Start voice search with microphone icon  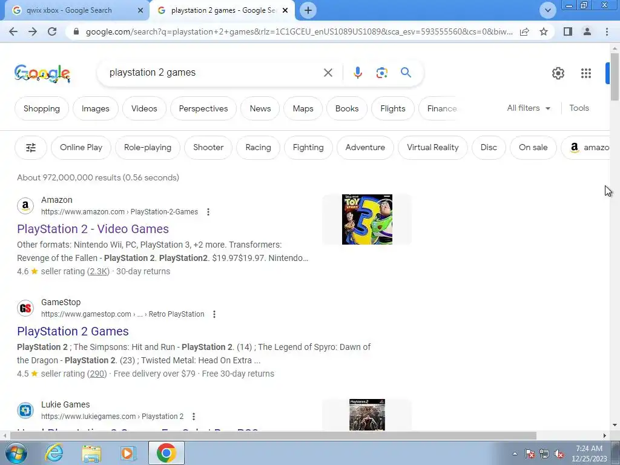(x=357, y=73)
